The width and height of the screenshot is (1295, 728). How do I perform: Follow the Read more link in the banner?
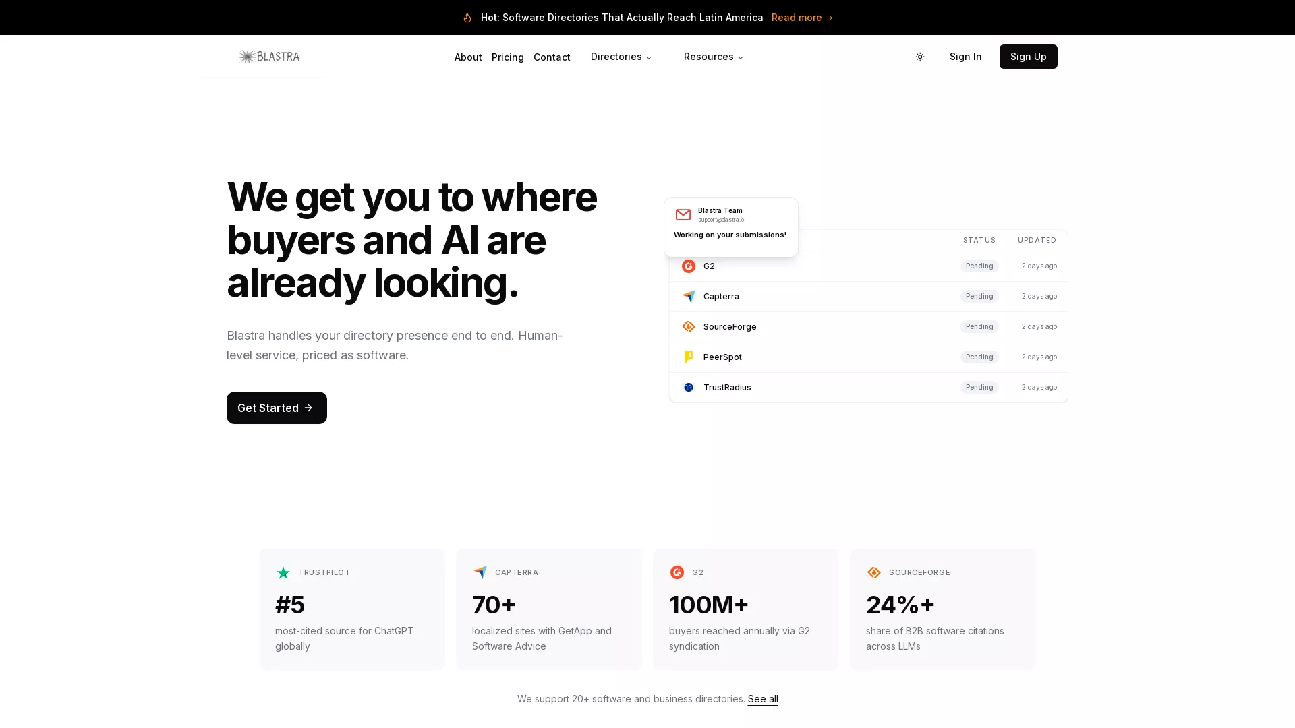pos(802,18)
